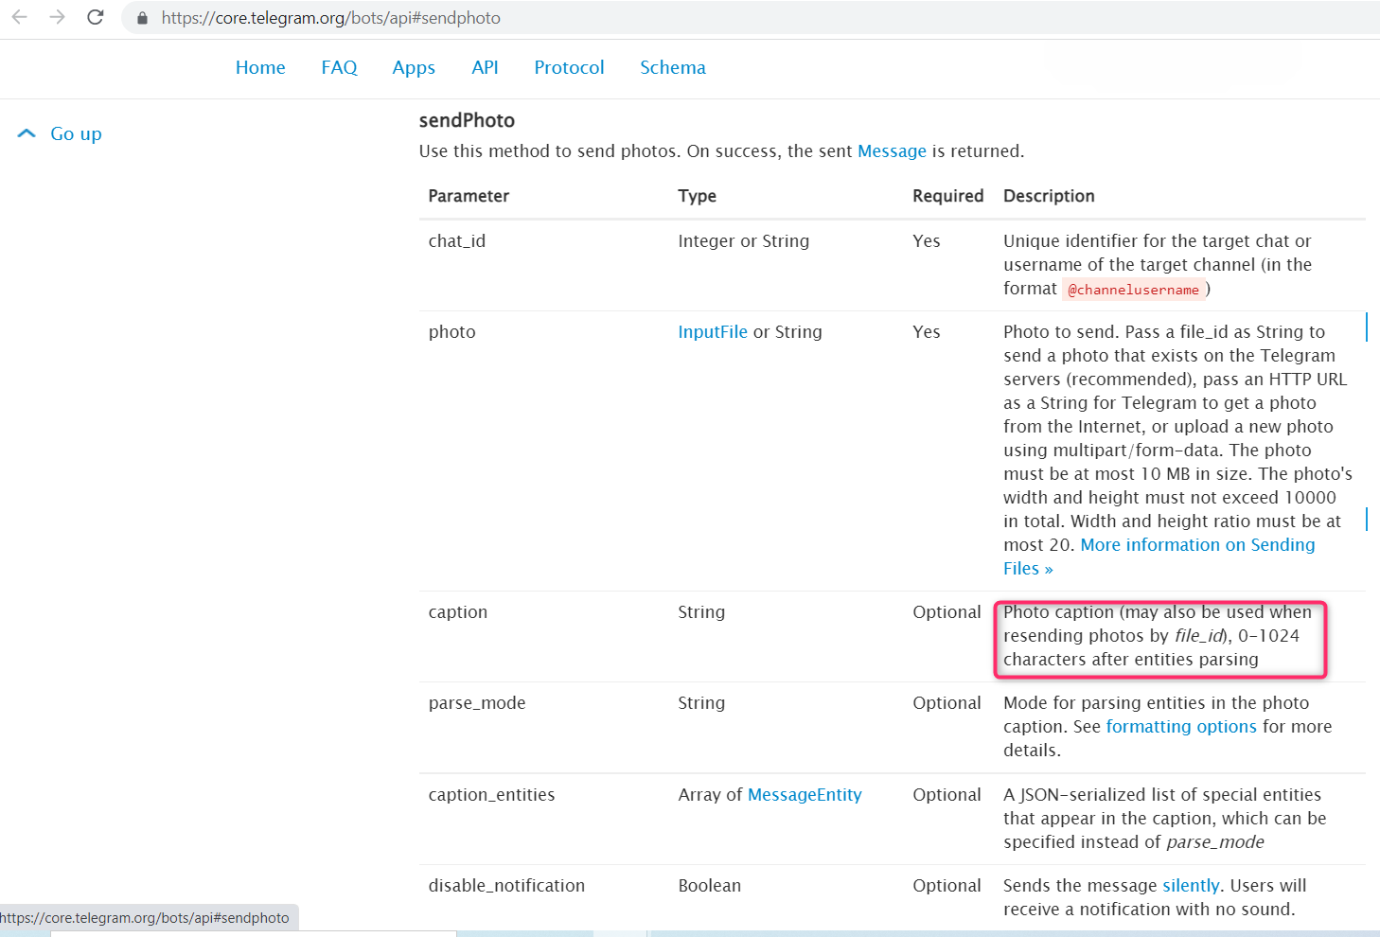The height and width of the screenshot is (937, 1380).
Task: Click the Optional cell in caption_entities row
Action: pos(947,794)
